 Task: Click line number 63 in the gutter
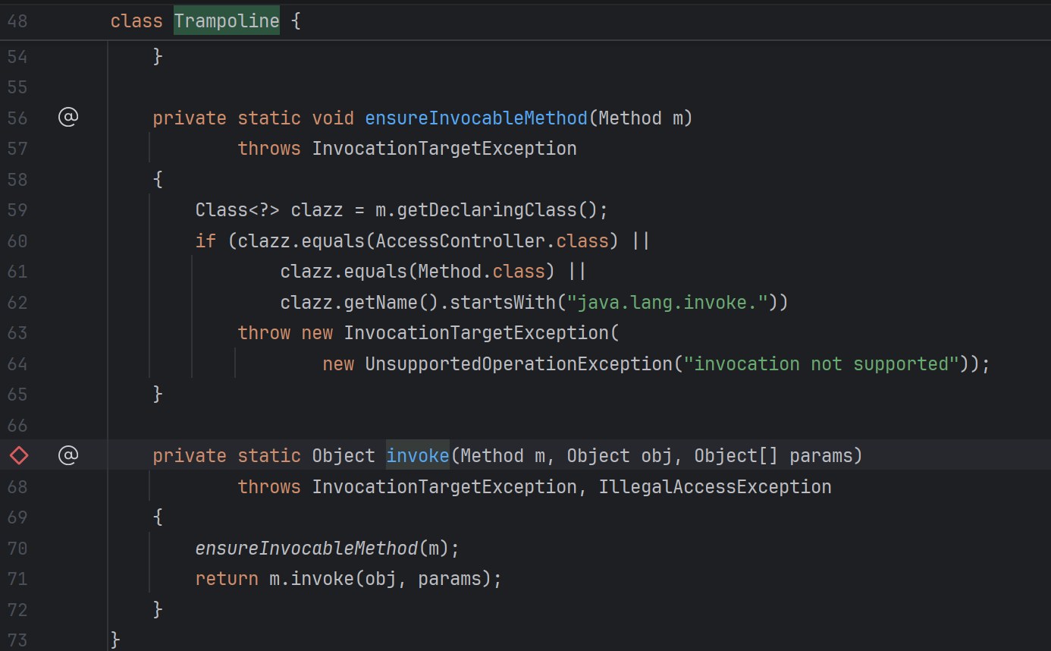17,333
